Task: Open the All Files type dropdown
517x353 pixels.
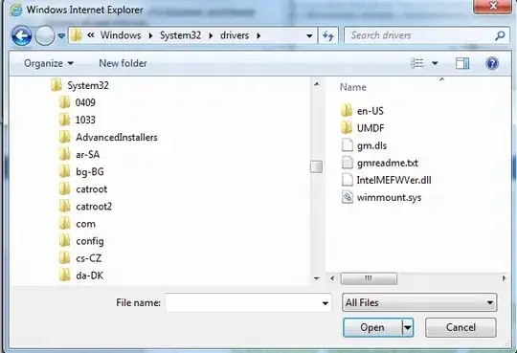Action: tap(419, 302)
